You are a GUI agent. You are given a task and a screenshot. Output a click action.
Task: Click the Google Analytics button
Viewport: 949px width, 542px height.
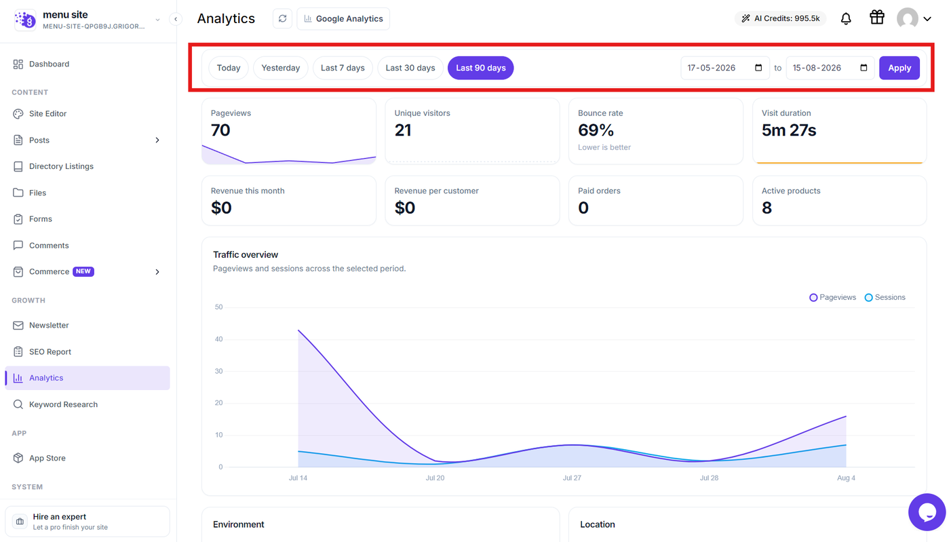pos(343,18)
